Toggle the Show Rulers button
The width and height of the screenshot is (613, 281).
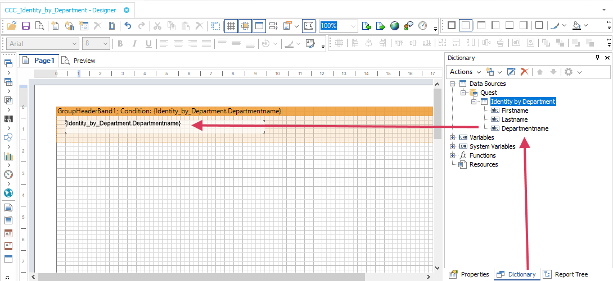(309, 26)
